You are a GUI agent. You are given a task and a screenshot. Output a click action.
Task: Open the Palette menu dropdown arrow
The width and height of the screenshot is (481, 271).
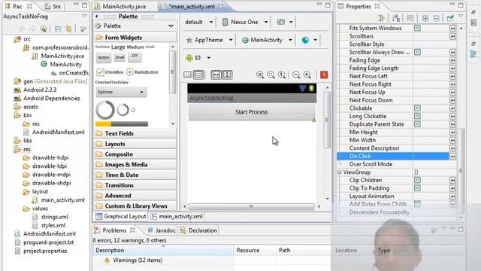point(171,26)
